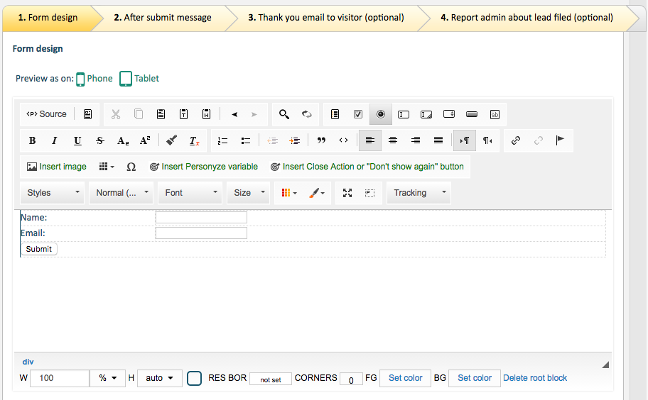Screen dimensions: 648x400
Task: Click the italic formatting icon
Action: pos(55,140)
